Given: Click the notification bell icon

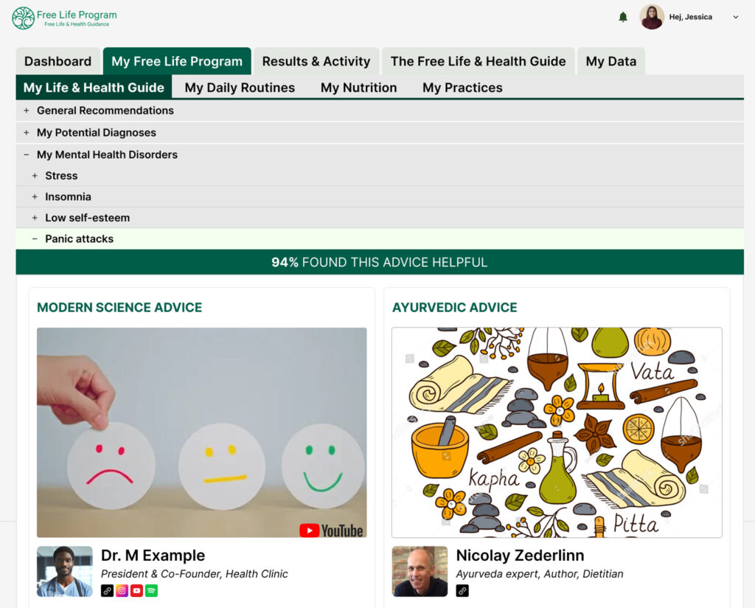Looking at the screenshot, I should 622,18.
